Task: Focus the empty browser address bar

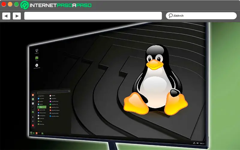Action: click(x=93, y=16)
